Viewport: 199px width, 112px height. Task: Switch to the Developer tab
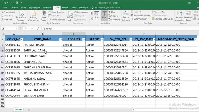click(x=84, y=7)
